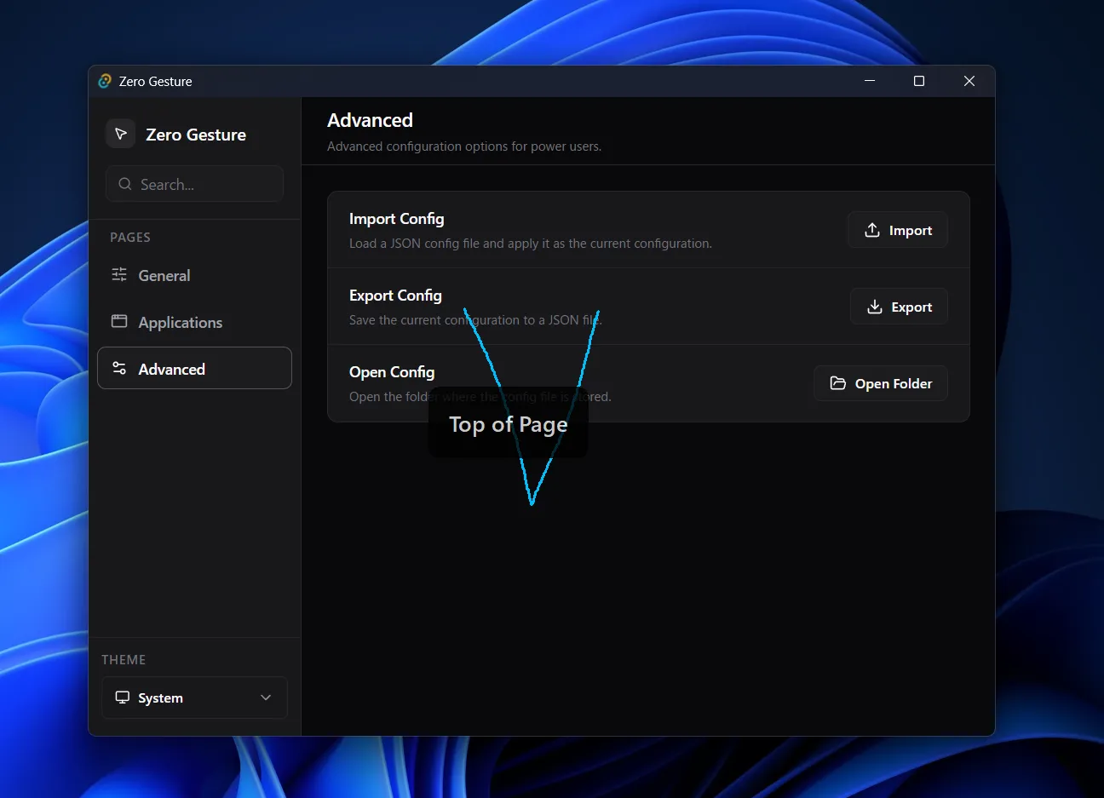Viewport: 1104px width, 798px height.
Task: Maximize the Zero Gesture window
Action: 919,81
